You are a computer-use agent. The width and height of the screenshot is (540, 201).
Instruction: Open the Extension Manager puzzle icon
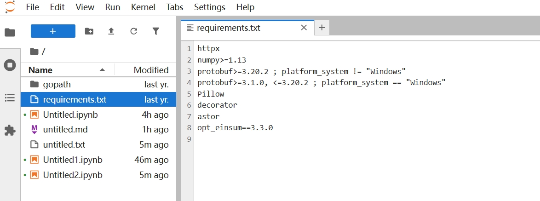click(10, 131)
